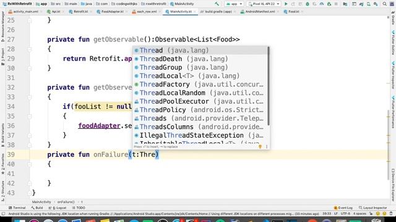Screen dimensions: 396x222
Task: Click the rxwithretrofit breadcrumb folder
Action: [x=153, y=4]
